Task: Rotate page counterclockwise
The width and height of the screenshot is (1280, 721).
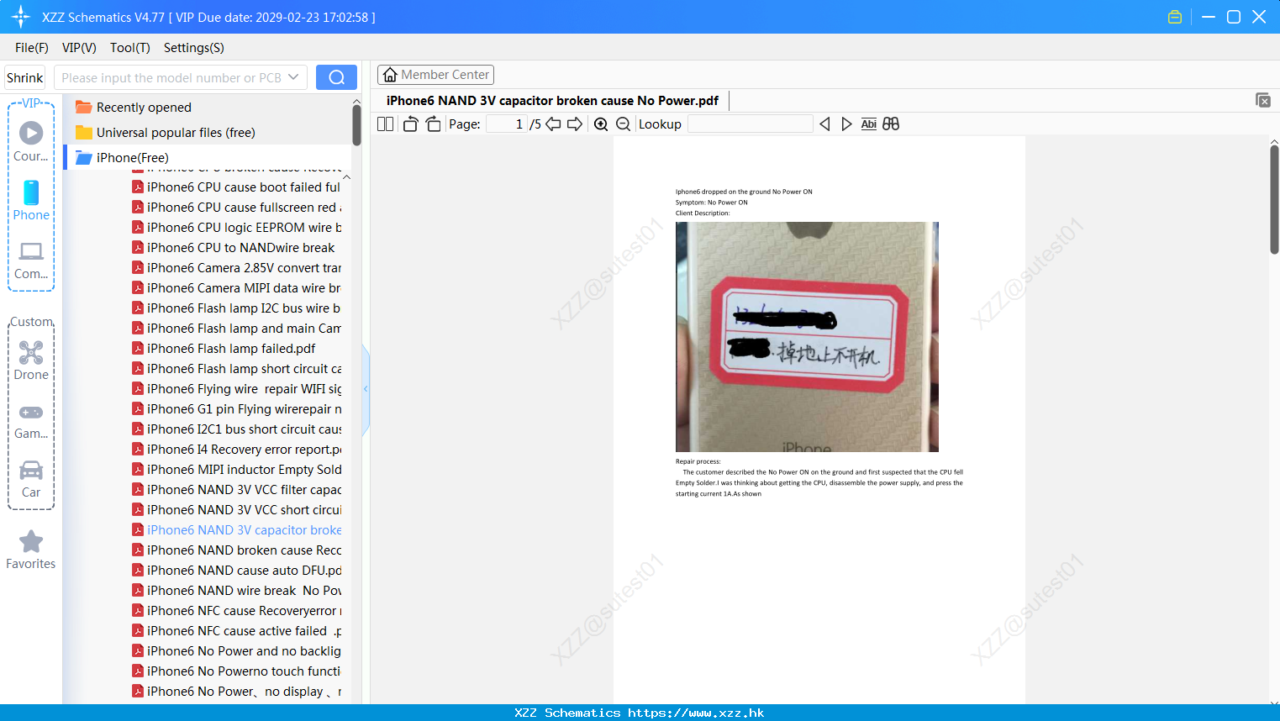Action: click(410, 124)
